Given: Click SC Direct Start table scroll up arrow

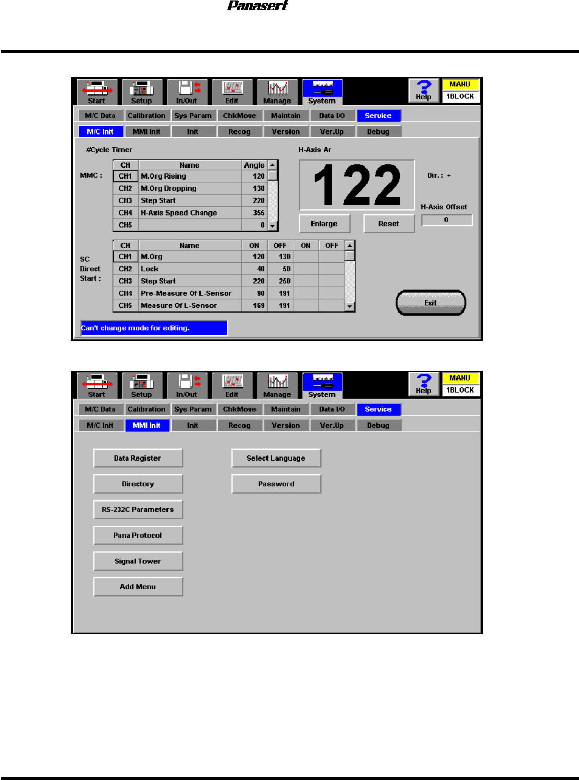Looking at the screenshot, I should (x=350, y=246).
